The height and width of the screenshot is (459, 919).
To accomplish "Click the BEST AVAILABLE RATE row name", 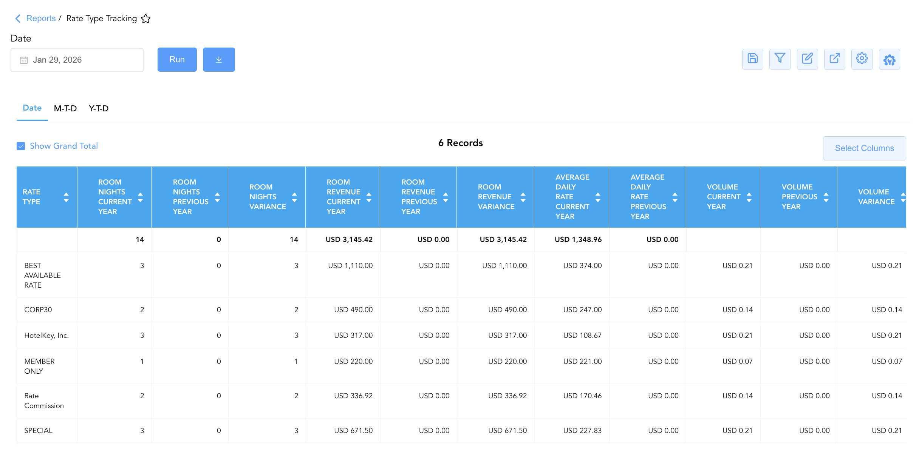I will pyautogui.click(x=42, y=276).
